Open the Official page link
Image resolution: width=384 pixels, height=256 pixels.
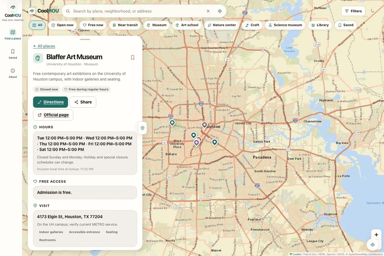click(x=53, y=114)
